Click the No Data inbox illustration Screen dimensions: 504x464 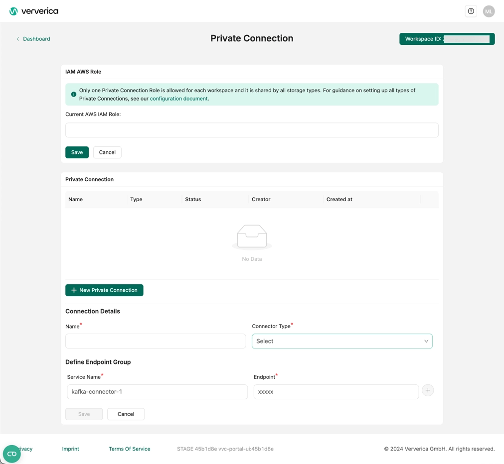[252, 236]
